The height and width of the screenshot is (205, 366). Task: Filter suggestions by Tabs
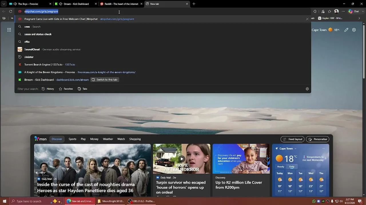pos(82,89)
